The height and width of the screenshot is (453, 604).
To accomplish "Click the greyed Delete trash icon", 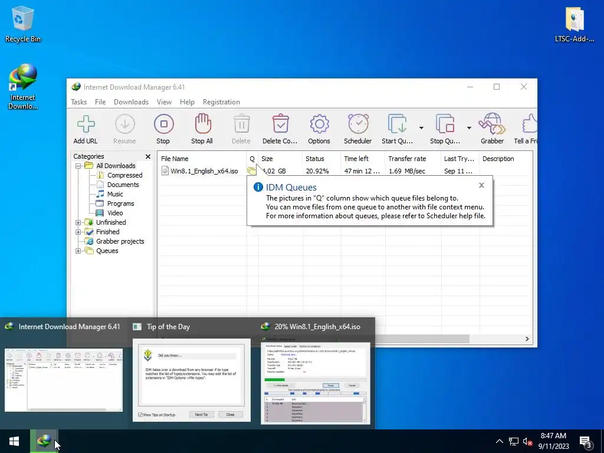I will coord(241,129).
